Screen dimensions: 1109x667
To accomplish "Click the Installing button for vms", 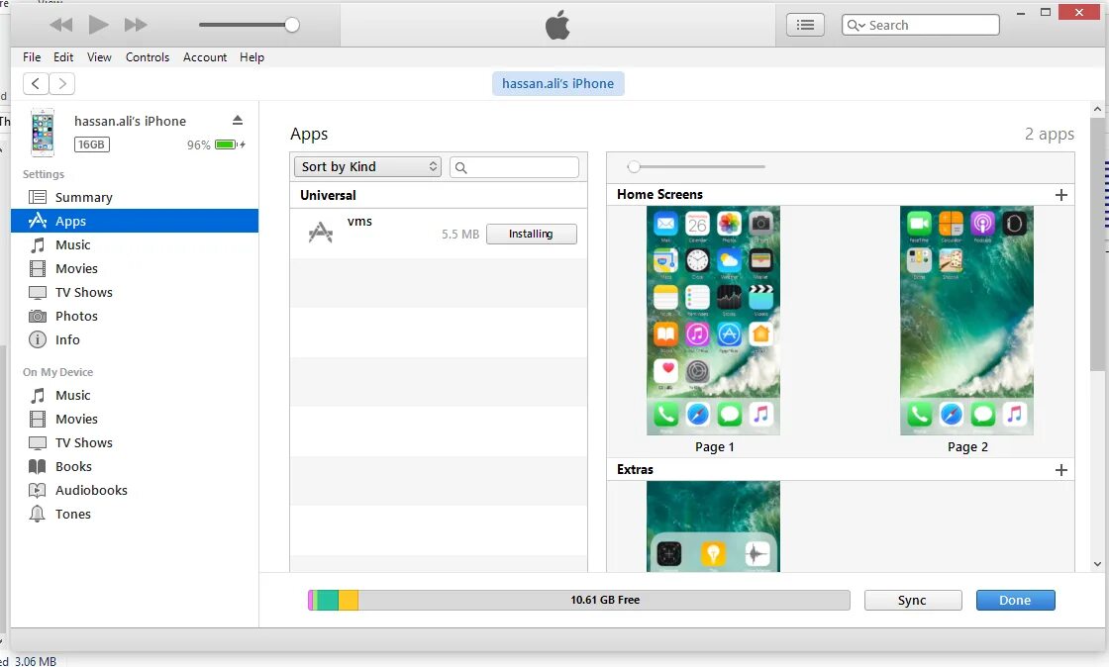I will coord(531,234).
